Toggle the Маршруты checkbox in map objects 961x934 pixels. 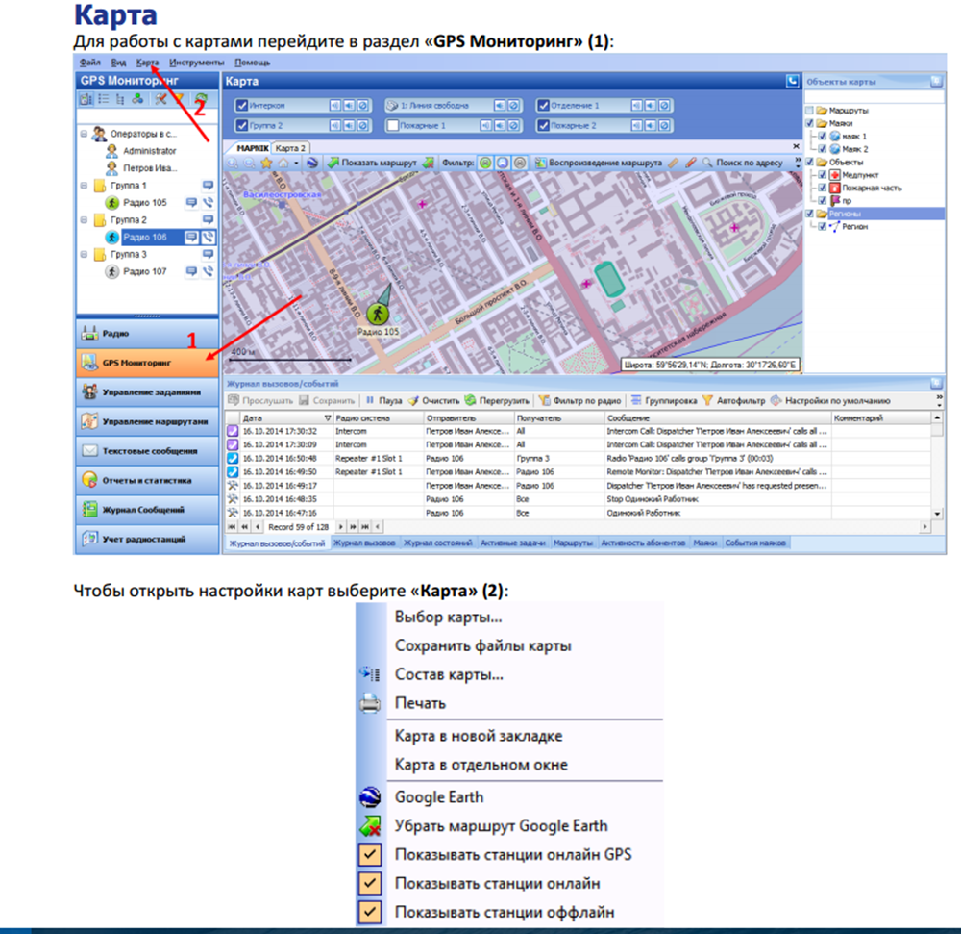click(x=809, y=111)
